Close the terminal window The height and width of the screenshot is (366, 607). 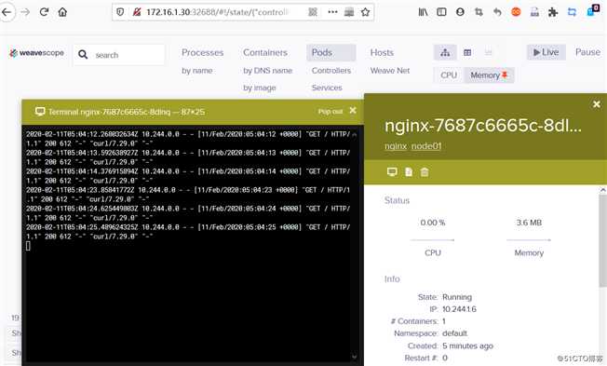click(x=353, y=111)
